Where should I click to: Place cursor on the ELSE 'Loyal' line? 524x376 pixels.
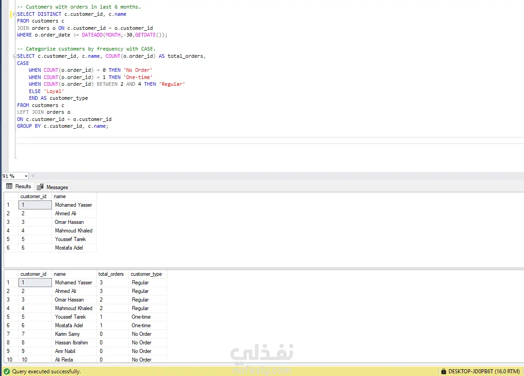click(46, 91)
